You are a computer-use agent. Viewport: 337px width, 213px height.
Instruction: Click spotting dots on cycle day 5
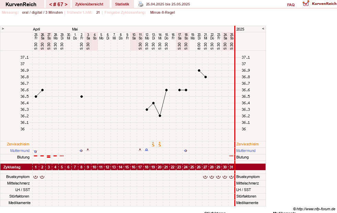(x=62, y=156)
